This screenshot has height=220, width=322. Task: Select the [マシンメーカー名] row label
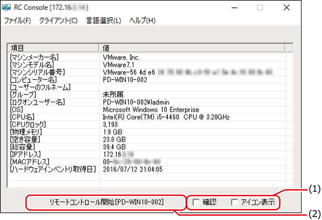pos(34,57)
